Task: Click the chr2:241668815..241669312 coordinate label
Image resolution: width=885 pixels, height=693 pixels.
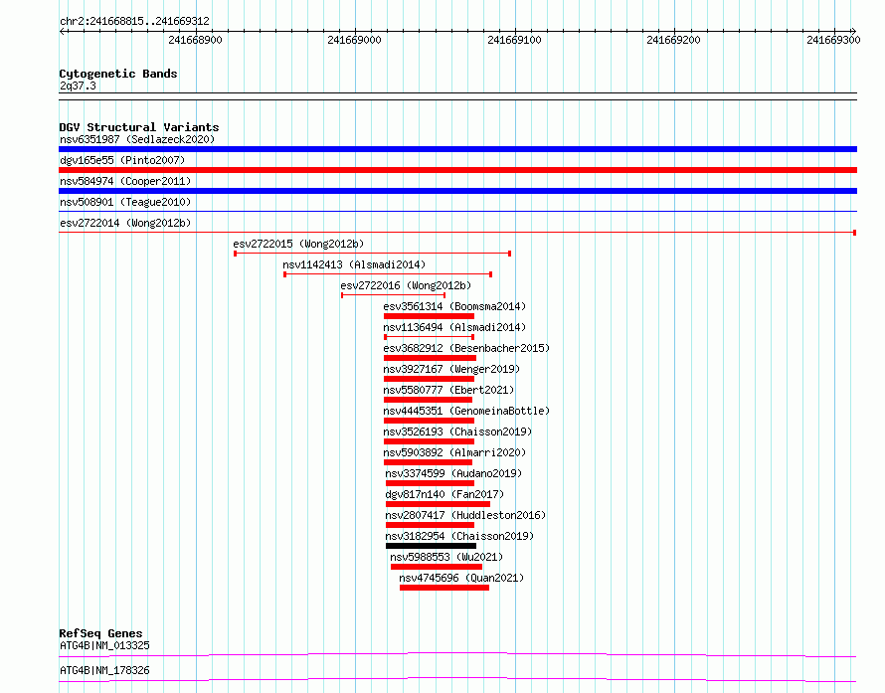Action: tap(134, 21)
